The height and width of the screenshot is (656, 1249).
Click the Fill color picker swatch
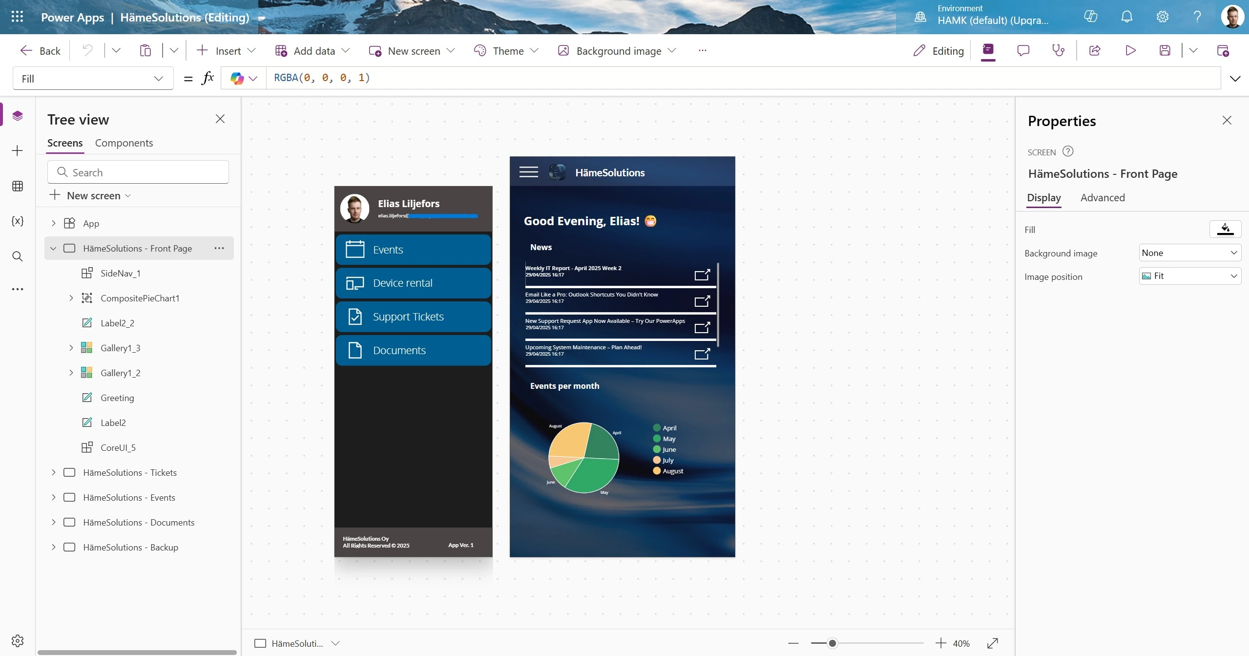coord(1225,229)
